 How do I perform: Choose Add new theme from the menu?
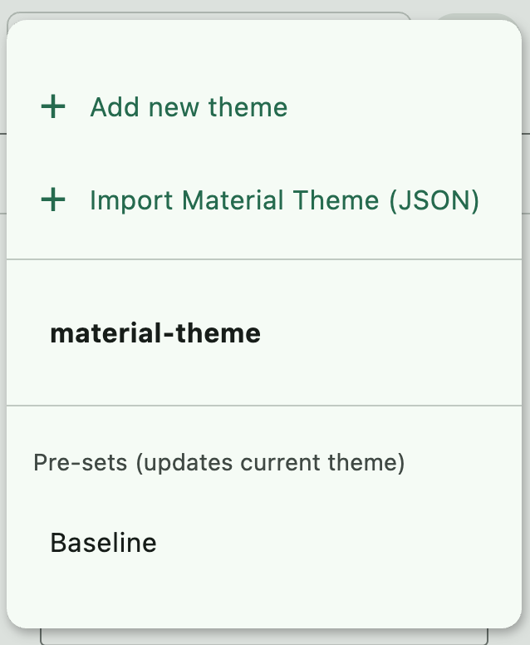(189, 107)
